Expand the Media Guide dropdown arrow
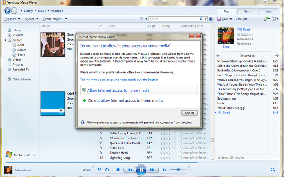The height and width of the screenshot is (177, 284). coord(34,155)
